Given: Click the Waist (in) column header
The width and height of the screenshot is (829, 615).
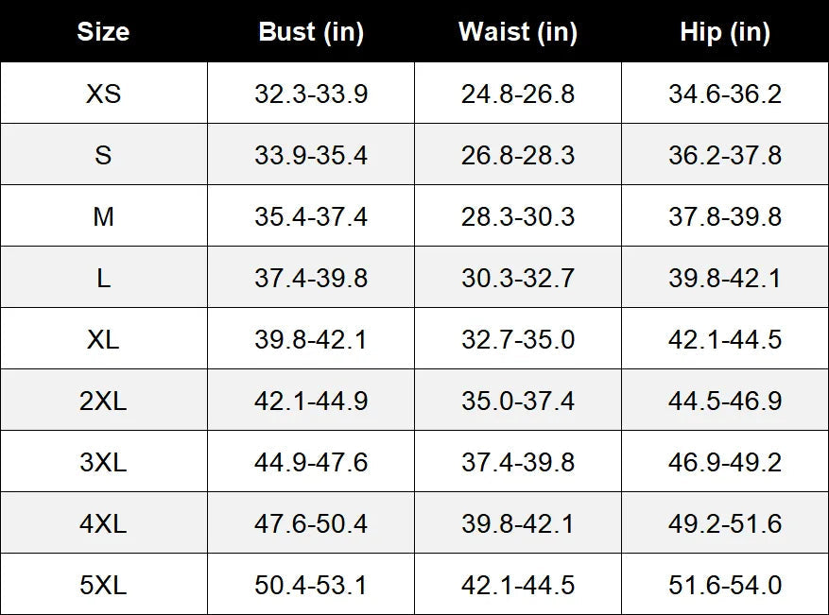Looking at the screenshot, I should tap(518, 32).
